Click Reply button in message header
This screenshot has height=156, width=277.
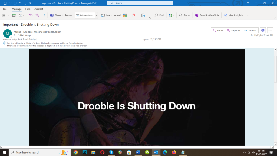(218, 30)
